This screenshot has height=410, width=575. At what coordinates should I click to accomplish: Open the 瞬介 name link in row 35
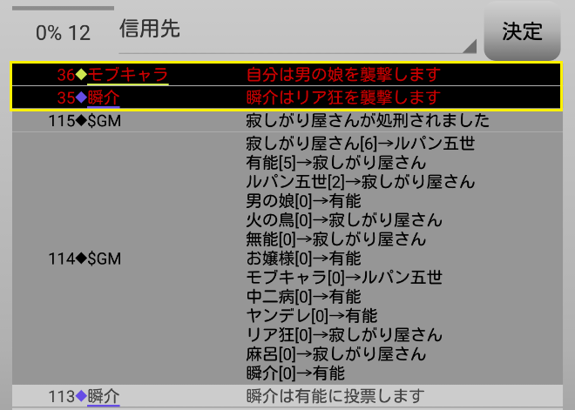pyautogui.click(x=104, y=97)
